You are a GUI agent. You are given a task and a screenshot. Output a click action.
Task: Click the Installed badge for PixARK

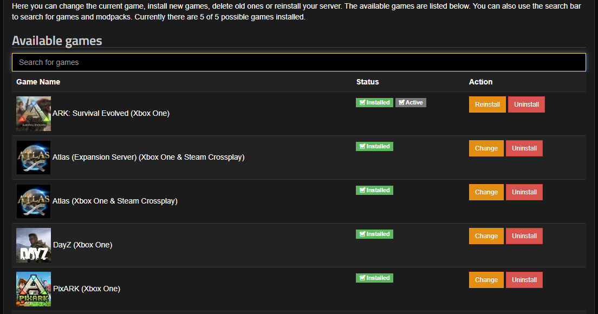pos(374,278)
